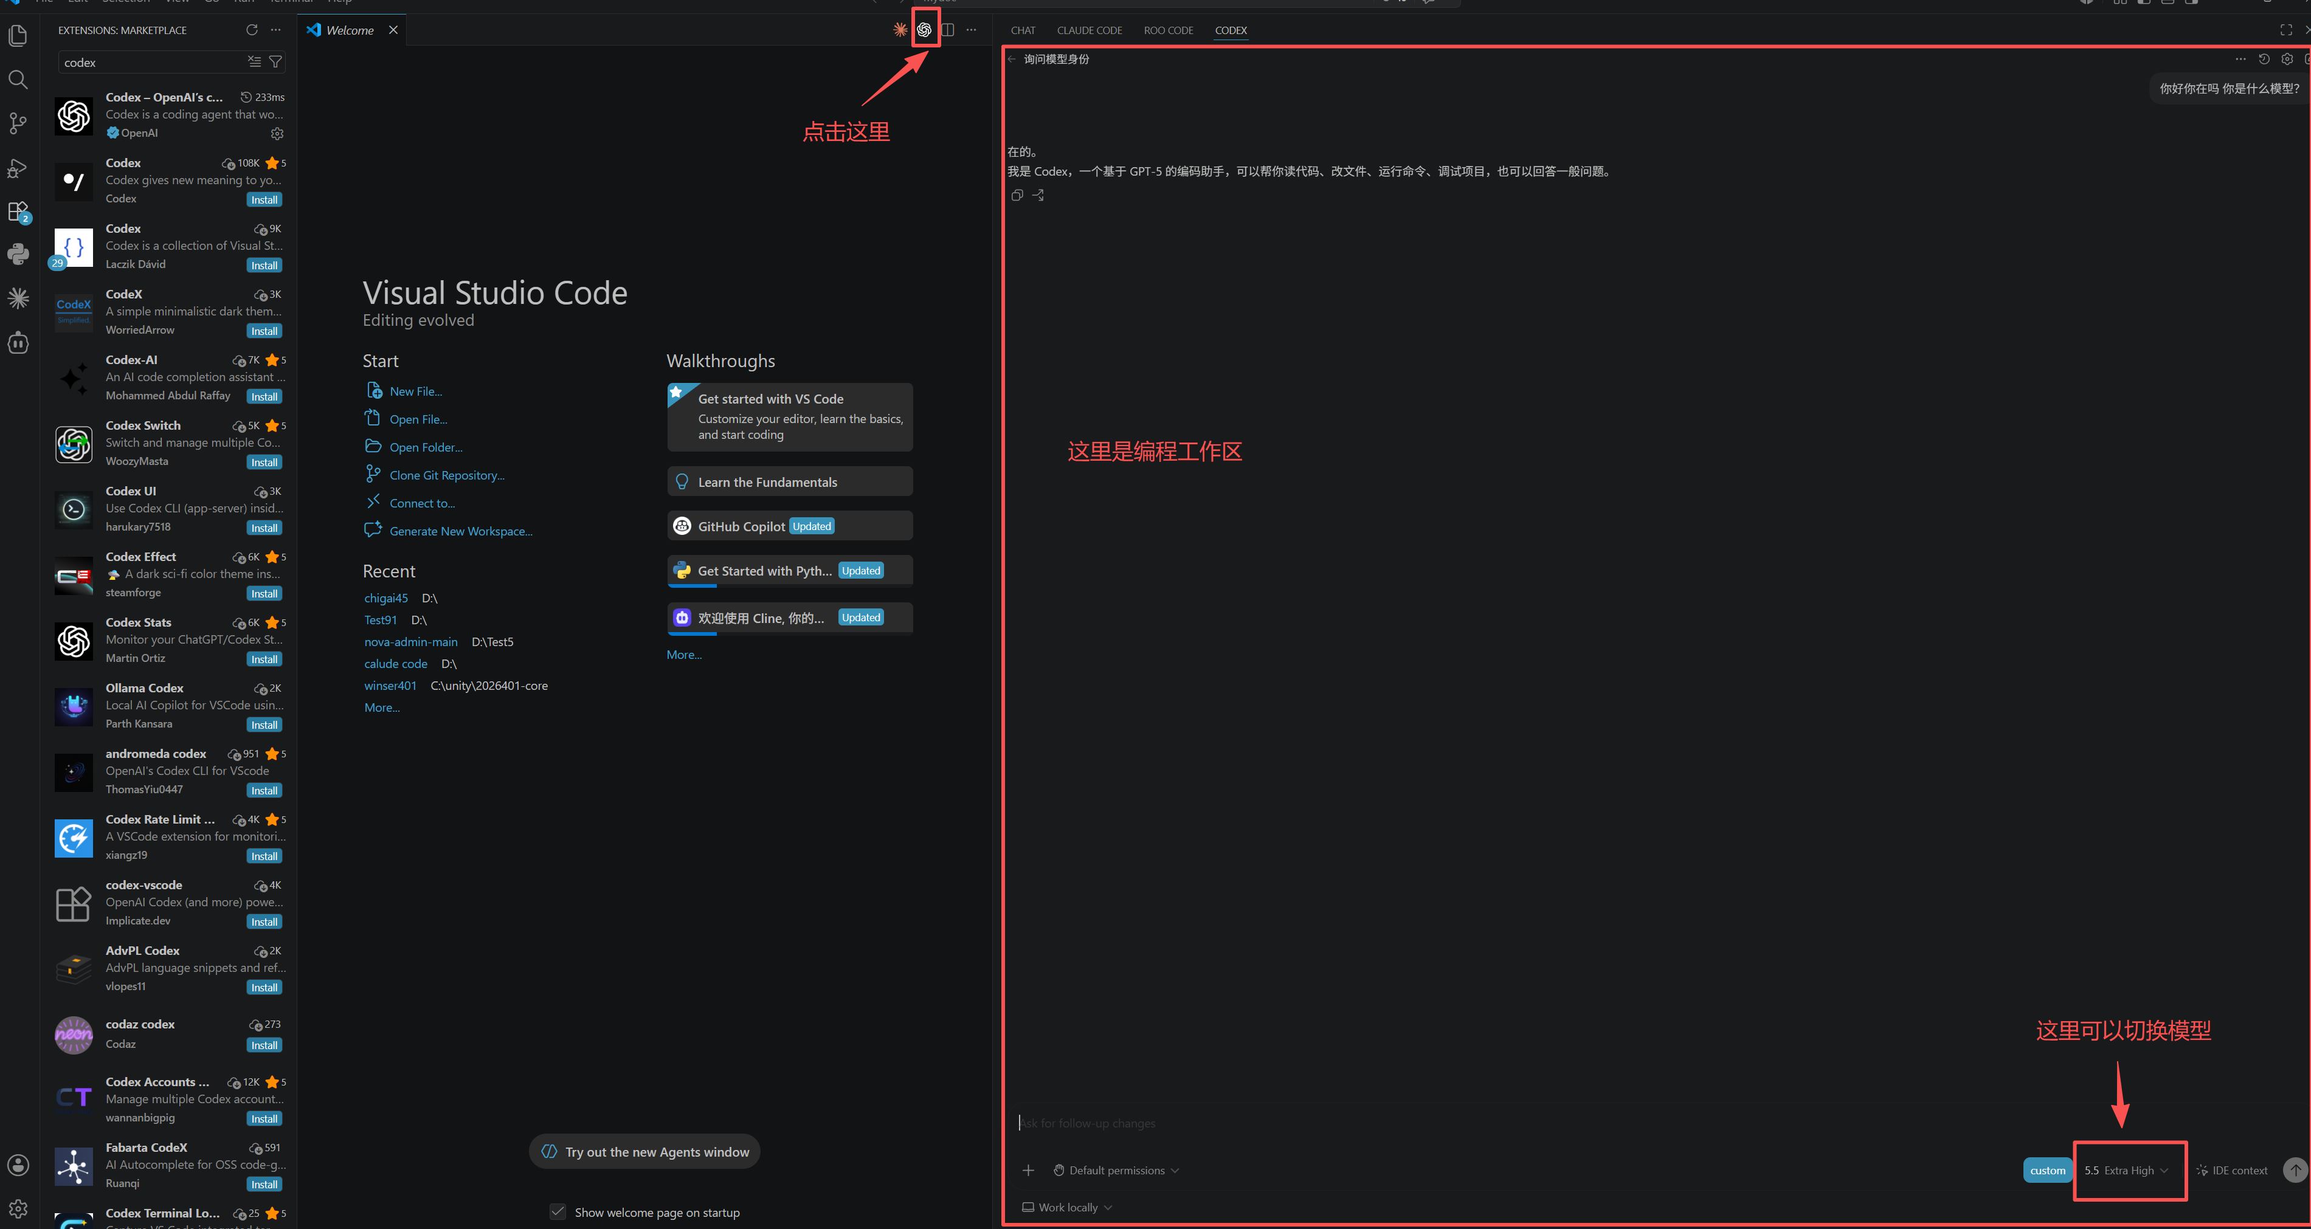The height and width of the screenshot is (1229, 2311).
Task: Select Codex – OpenAI's extension row
Action: (170, 115)
